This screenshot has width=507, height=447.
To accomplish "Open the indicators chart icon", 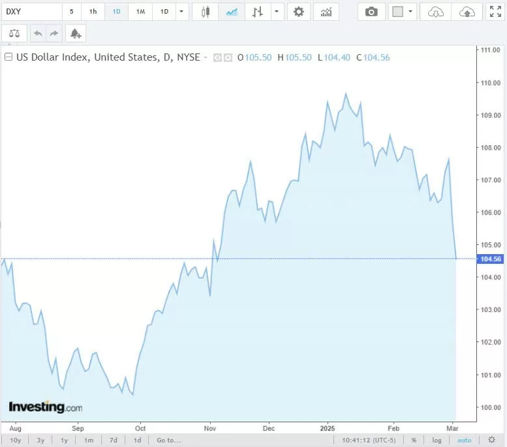I will (326, 12).
